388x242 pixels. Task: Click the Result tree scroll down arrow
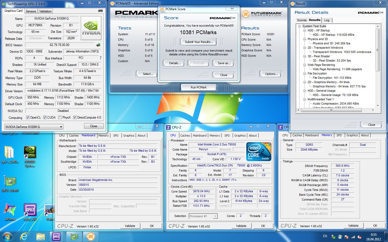[x=377, y=106]
